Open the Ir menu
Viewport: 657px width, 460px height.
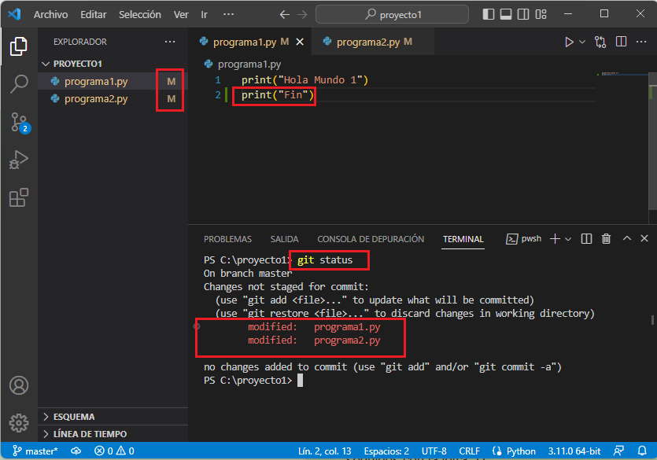coord(204,15)
